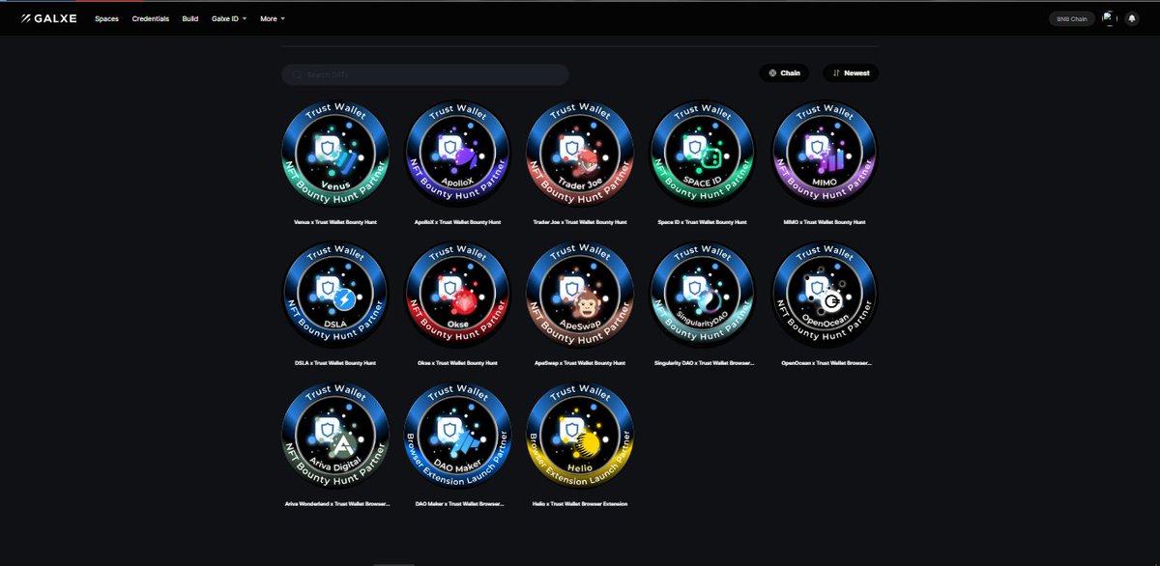1160x566 pixels.
Task: Click 'DAO Maker x Trust Wallet Browser...' title
Action: [458, 503]
